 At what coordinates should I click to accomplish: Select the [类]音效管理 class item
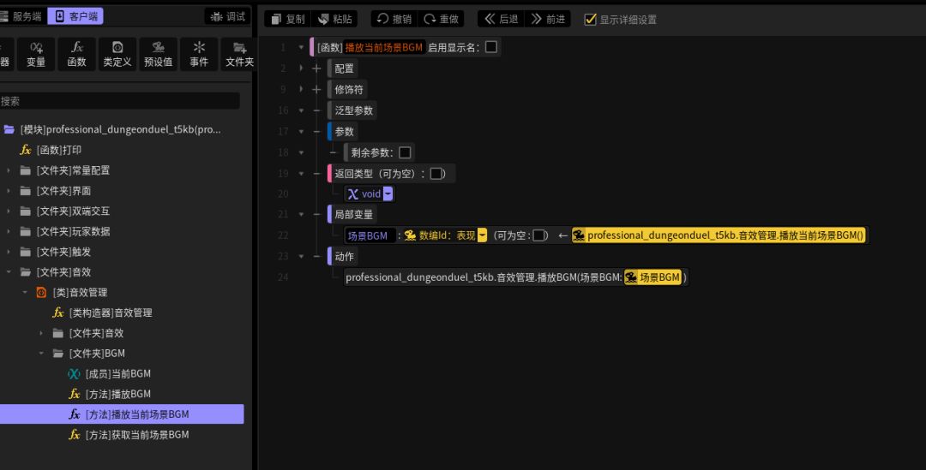pos(80,293)
